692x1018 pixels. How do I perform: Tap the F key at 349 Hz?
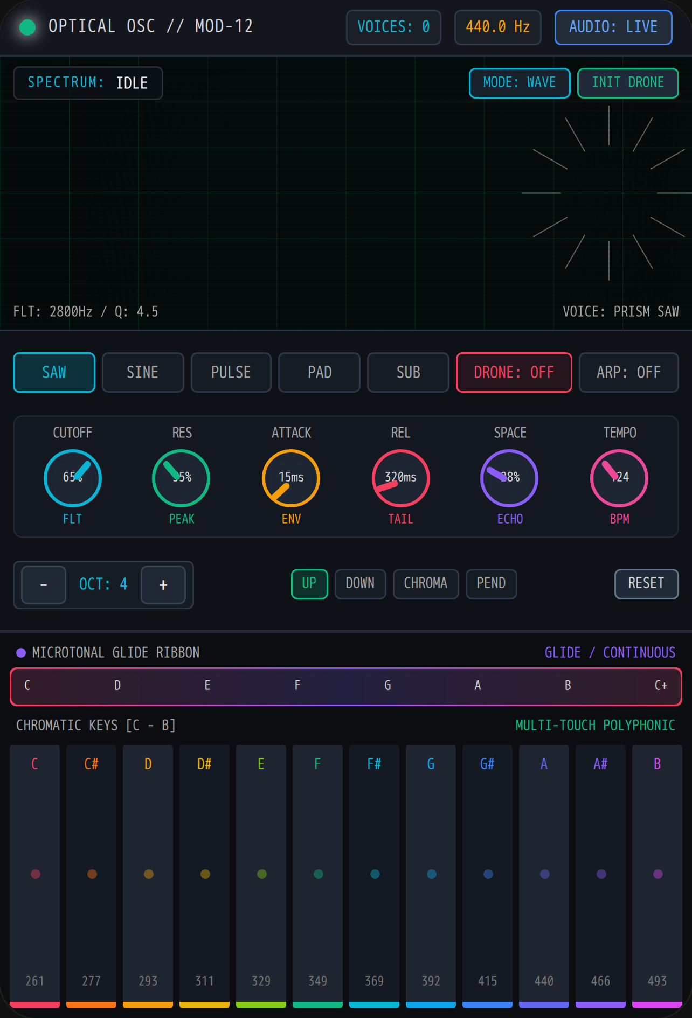pyautogui.click(x=317, y=876)
